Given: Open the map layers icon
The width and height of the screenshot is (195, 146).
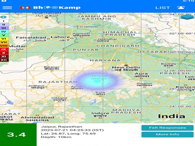Looking at the screenshot, I should tap(187, 17).
